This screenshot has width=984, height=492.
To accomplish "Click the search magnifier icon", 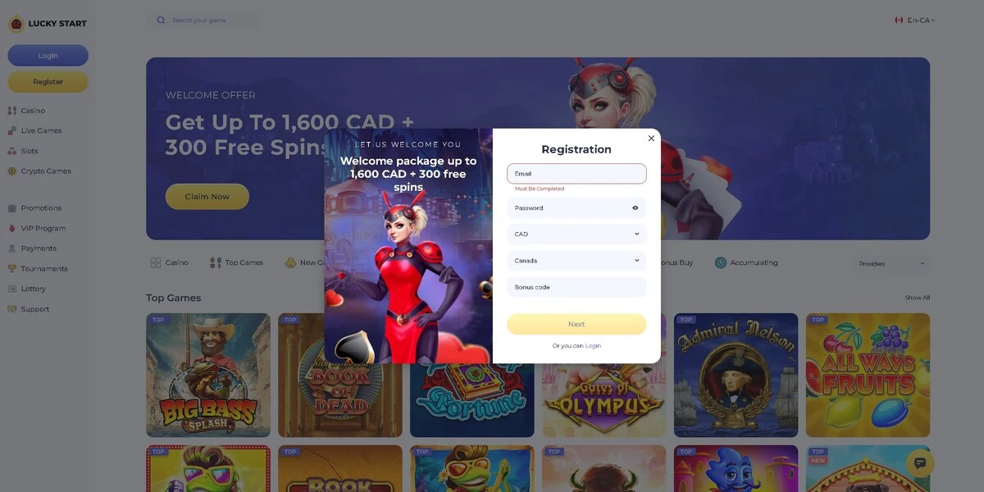I will [161, 20].
